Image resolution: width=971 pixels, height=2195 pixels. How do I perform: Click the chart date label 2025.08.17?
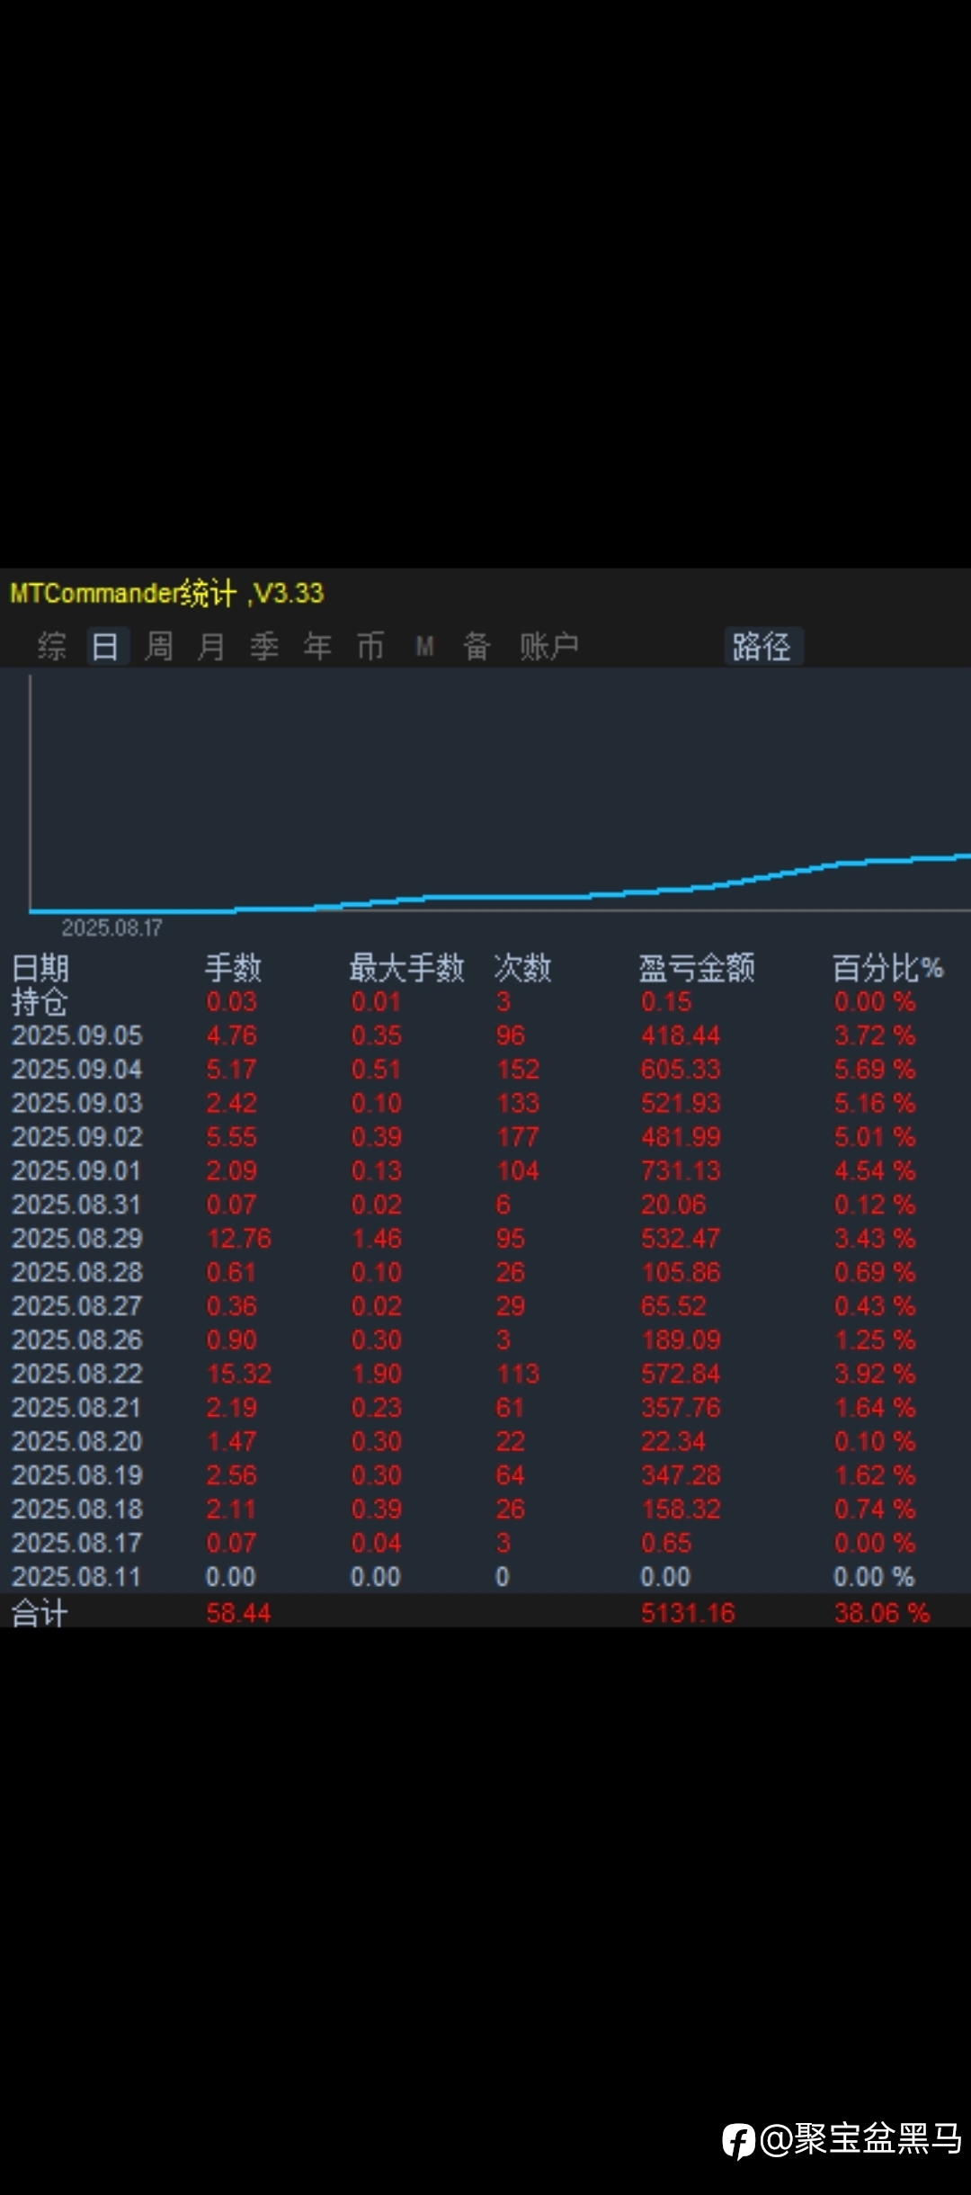click(x=111, y=927)
